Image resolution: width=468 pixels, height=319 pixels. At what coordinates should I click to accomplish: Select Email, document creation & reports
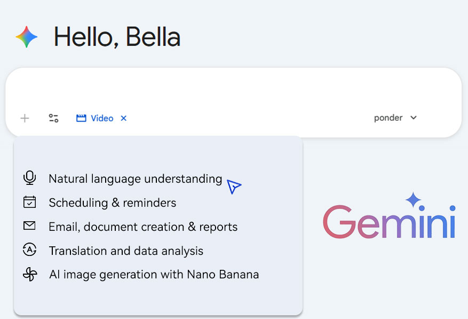tap(143, 227)
